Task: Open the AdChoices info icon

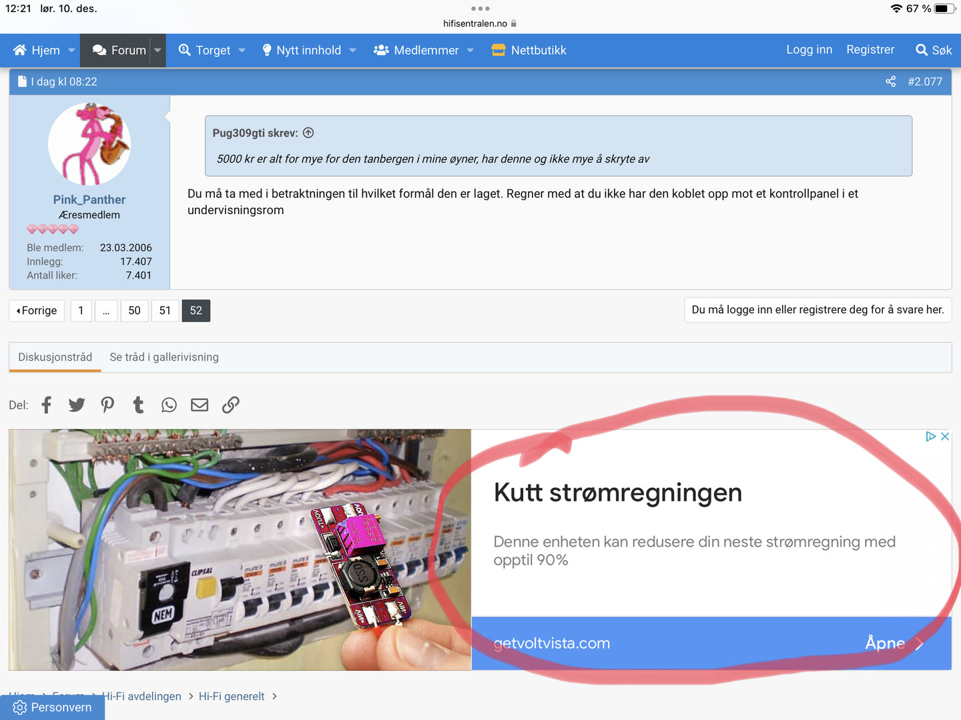Action: [x=930, y=437]
